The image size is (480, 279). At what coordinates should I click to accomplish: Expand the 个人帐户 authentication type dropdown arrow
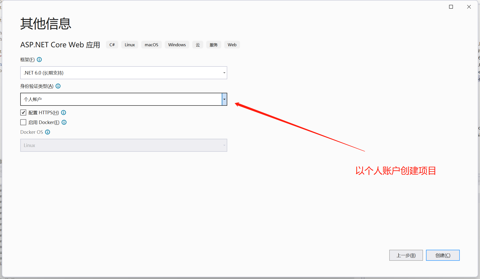[x=224, y=99]
